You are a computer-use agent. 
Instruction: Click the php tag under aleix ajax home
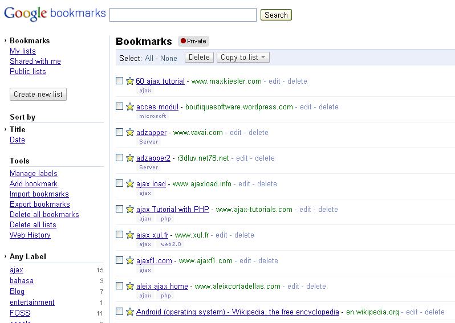click(166, 296)
